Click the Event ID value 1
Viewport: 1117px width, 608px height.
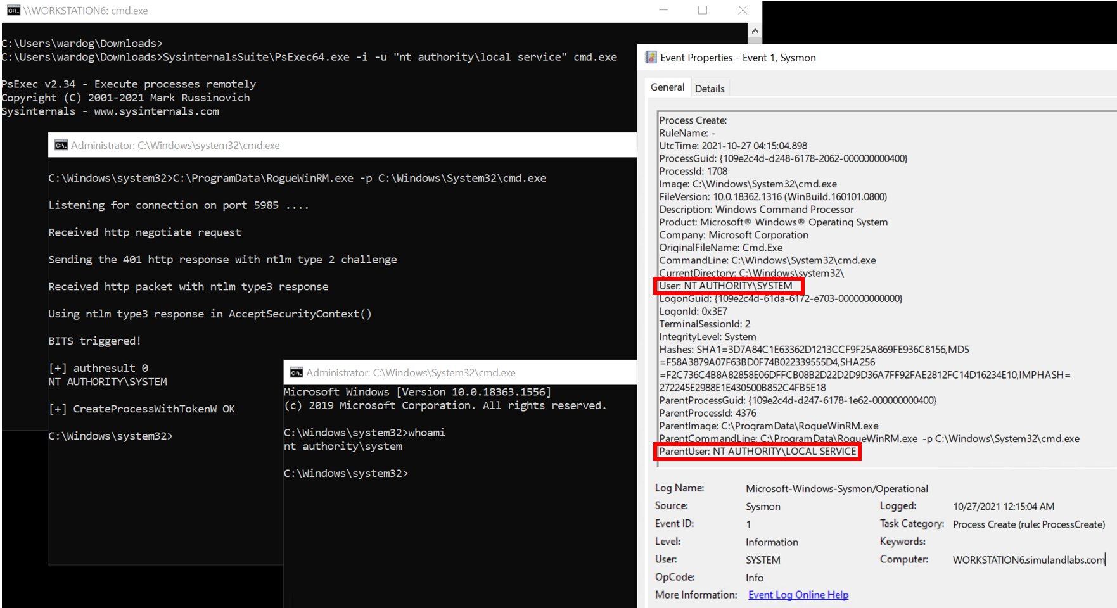[748, 524]
